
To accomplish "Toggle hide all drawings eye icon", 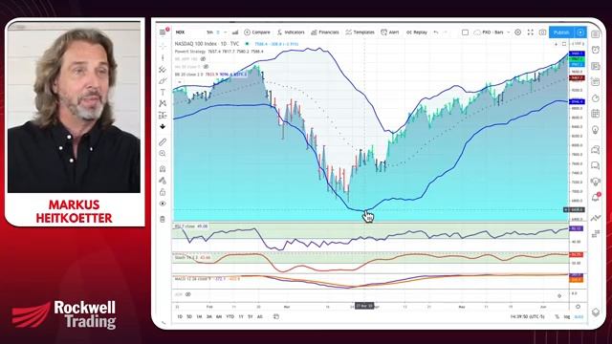I will 163,204.
